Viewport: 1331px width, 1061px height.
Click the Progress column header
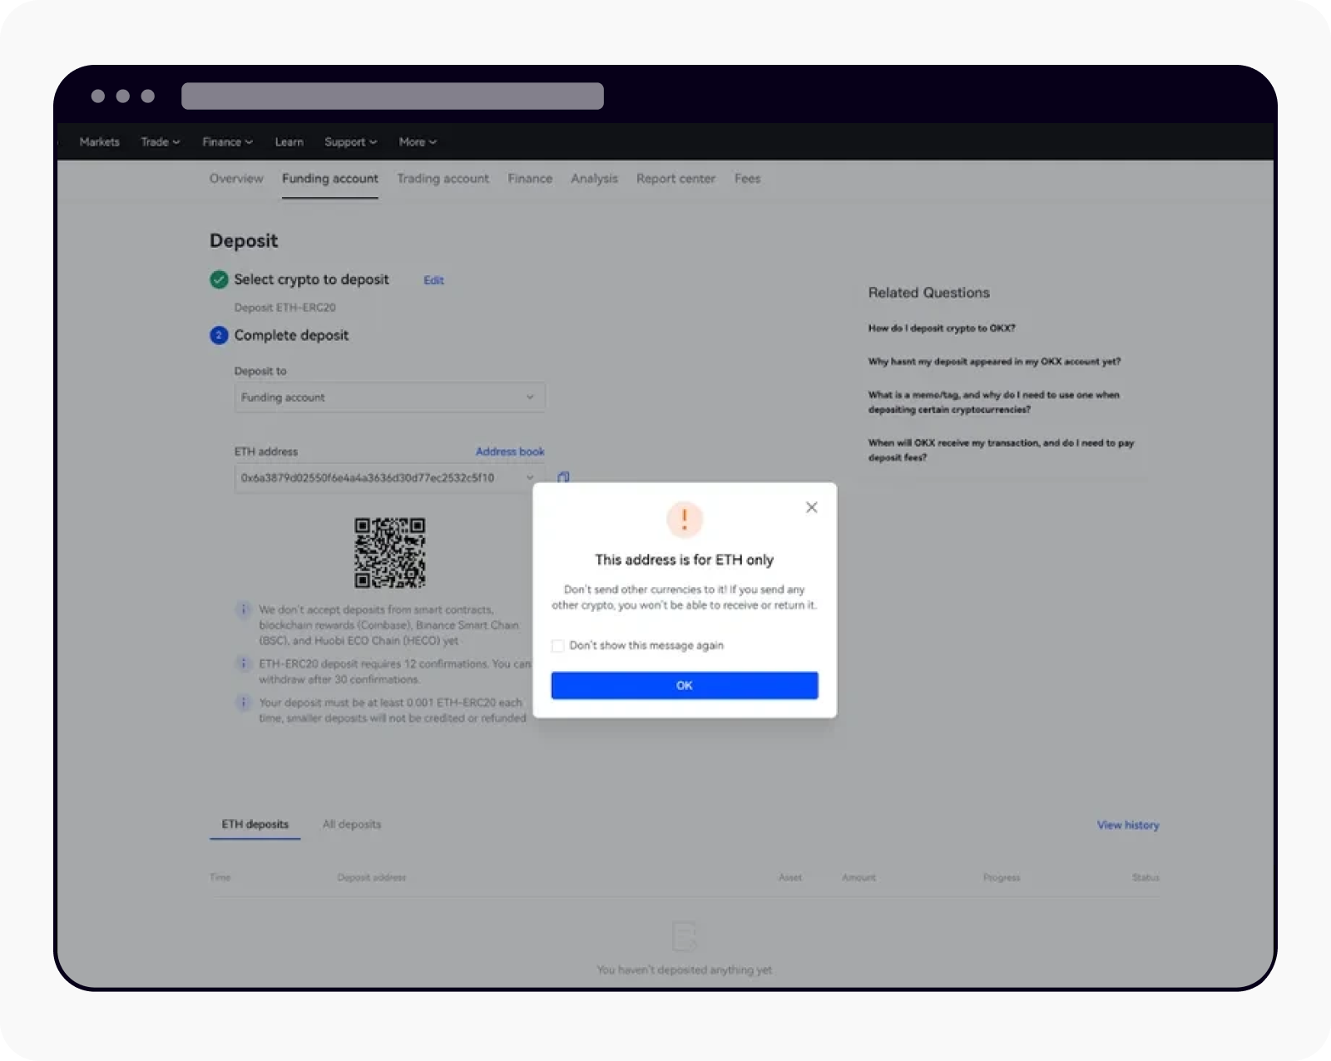[1002, 877]
